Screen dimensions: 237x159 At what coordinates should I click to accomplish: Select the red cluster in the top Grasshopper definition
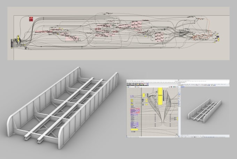click(x=31, y=19)
